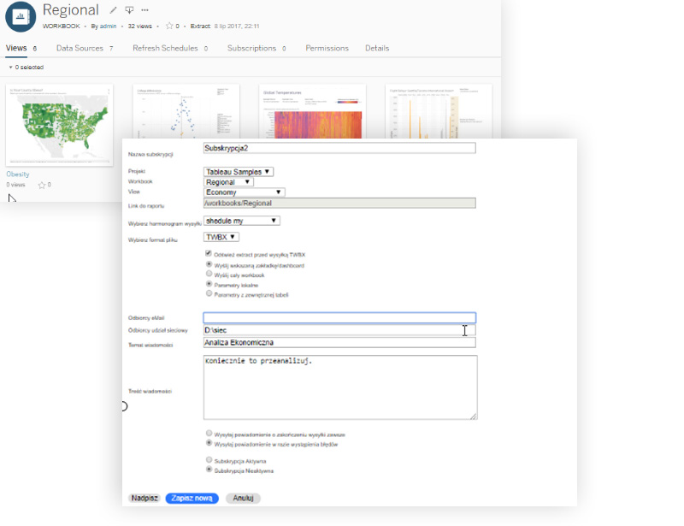Viewport: 684px width, 526px height.
Task: Favorite the Regional workbook with the star
Action: point(169,26)
